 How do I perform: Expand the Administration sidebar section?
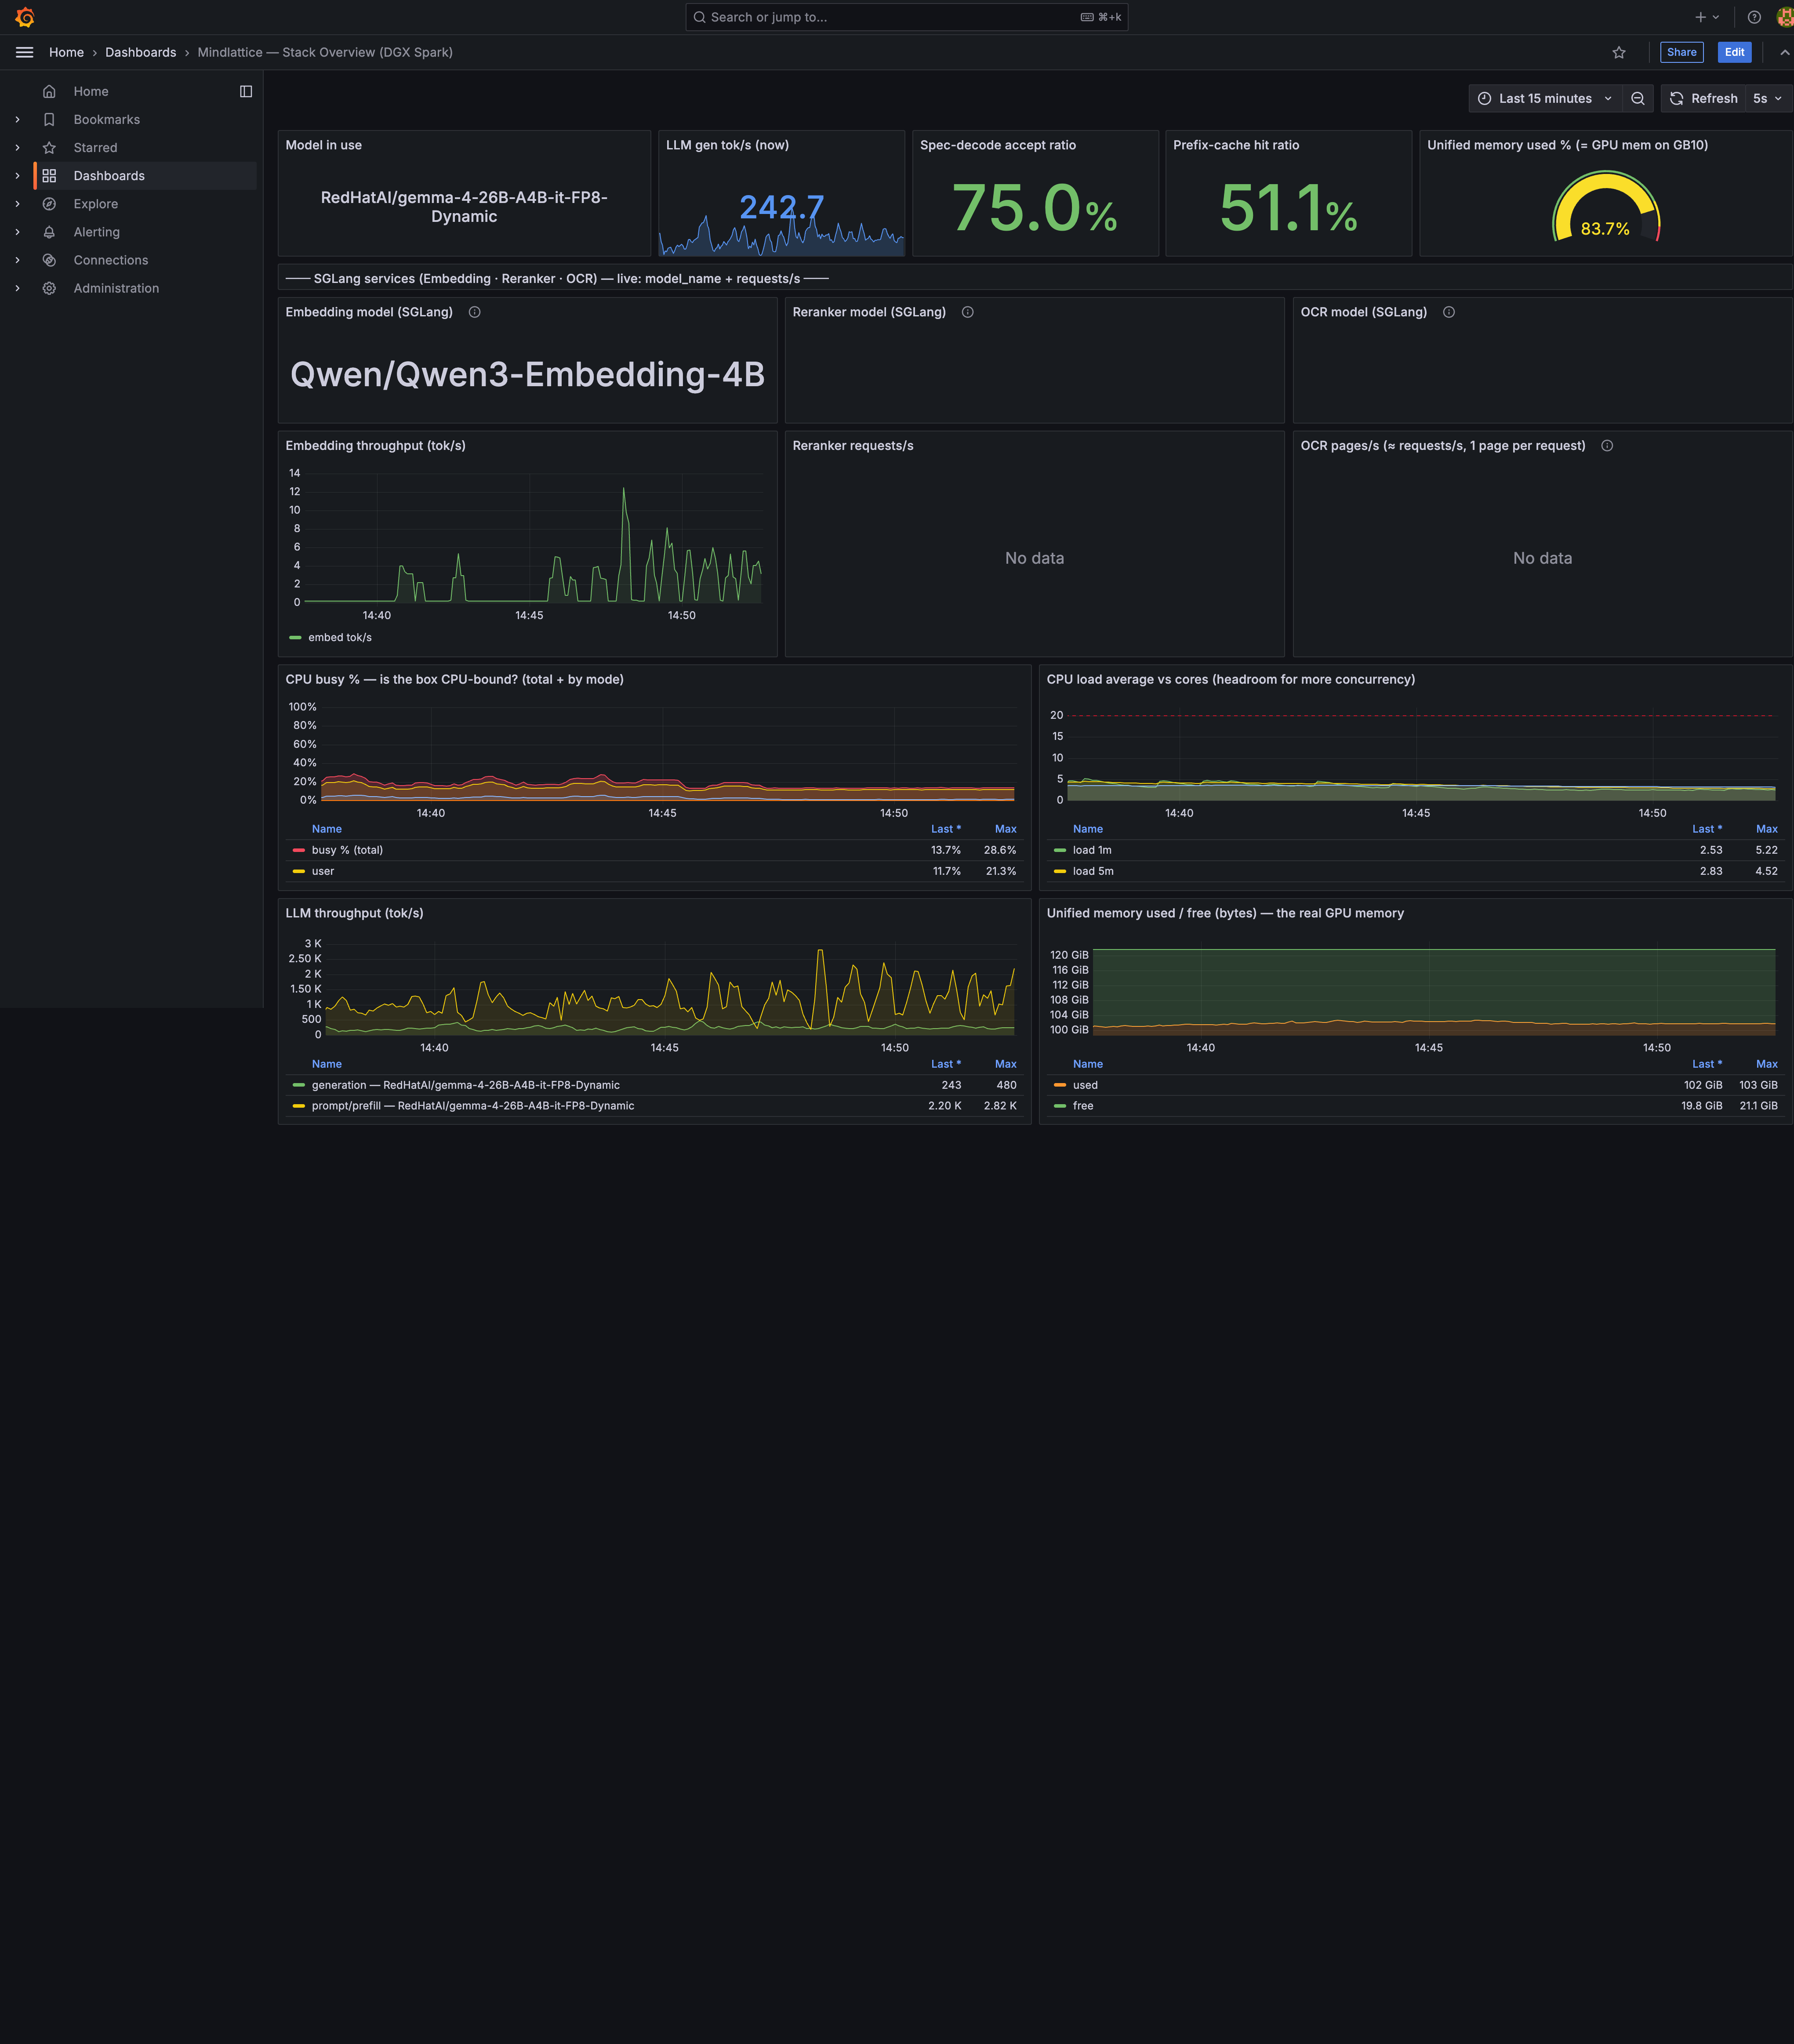pyautogui.click(x=17, y=288)
